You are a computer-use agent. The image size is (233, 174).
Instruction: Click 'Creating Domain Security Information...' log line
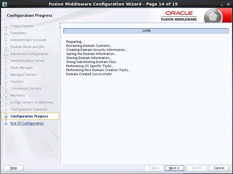click(x=97, y=50)
